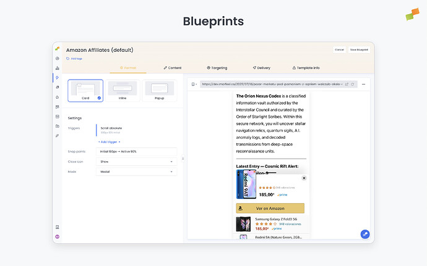Click the Amazon logo in yellow button
427x266 pixels.
coord(241,209)
